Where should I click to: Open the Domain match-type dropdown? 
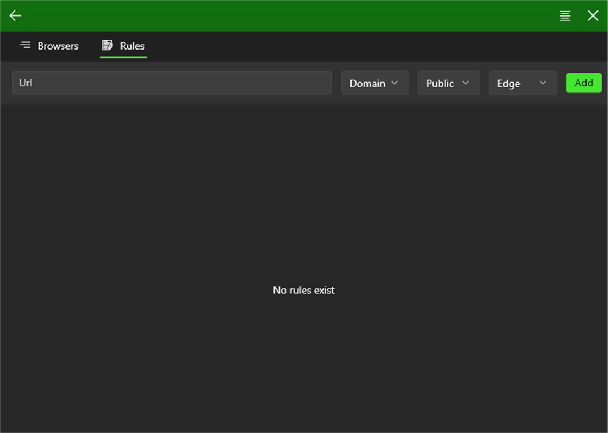[x=375, y=83]
